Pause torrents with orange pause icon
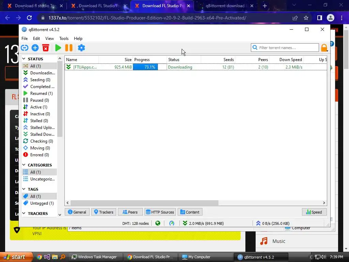The height and width of the screenshot is (262, 349). 69,48
